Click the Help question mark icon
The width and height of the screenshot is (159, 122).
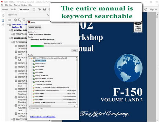[146, 9]
